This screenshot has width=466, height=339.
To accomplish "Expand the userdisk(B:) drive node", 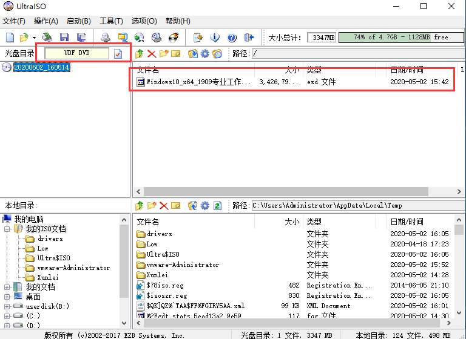I will pyautogui.click(x=7, y=306).
